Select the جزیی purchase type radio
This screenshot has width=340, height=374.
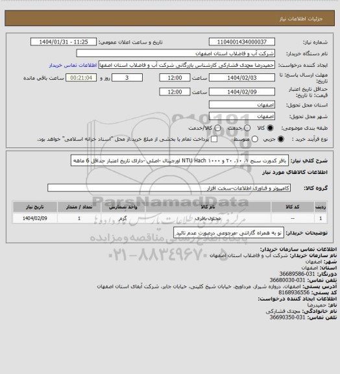281,139
